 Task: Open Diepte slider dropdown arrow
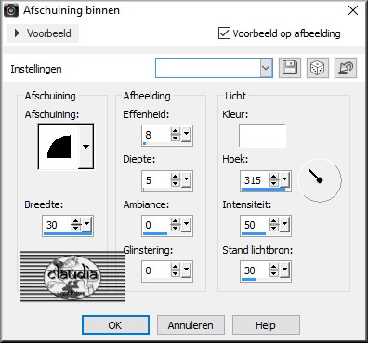[186, 179]
